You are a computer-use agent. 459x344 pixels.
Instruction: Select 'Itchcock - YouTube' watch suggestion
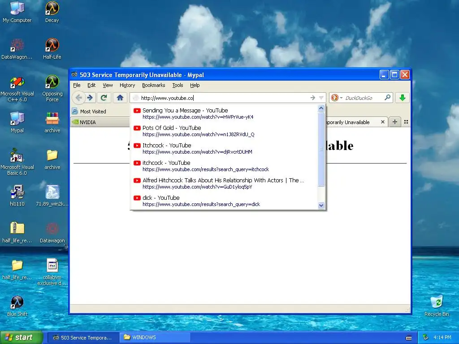click(225, 148)
